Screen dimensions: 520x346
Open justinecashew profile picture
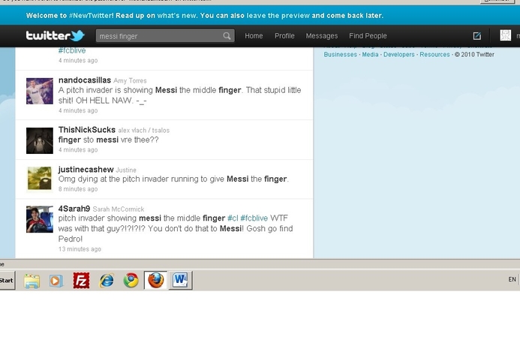(40, 179)
